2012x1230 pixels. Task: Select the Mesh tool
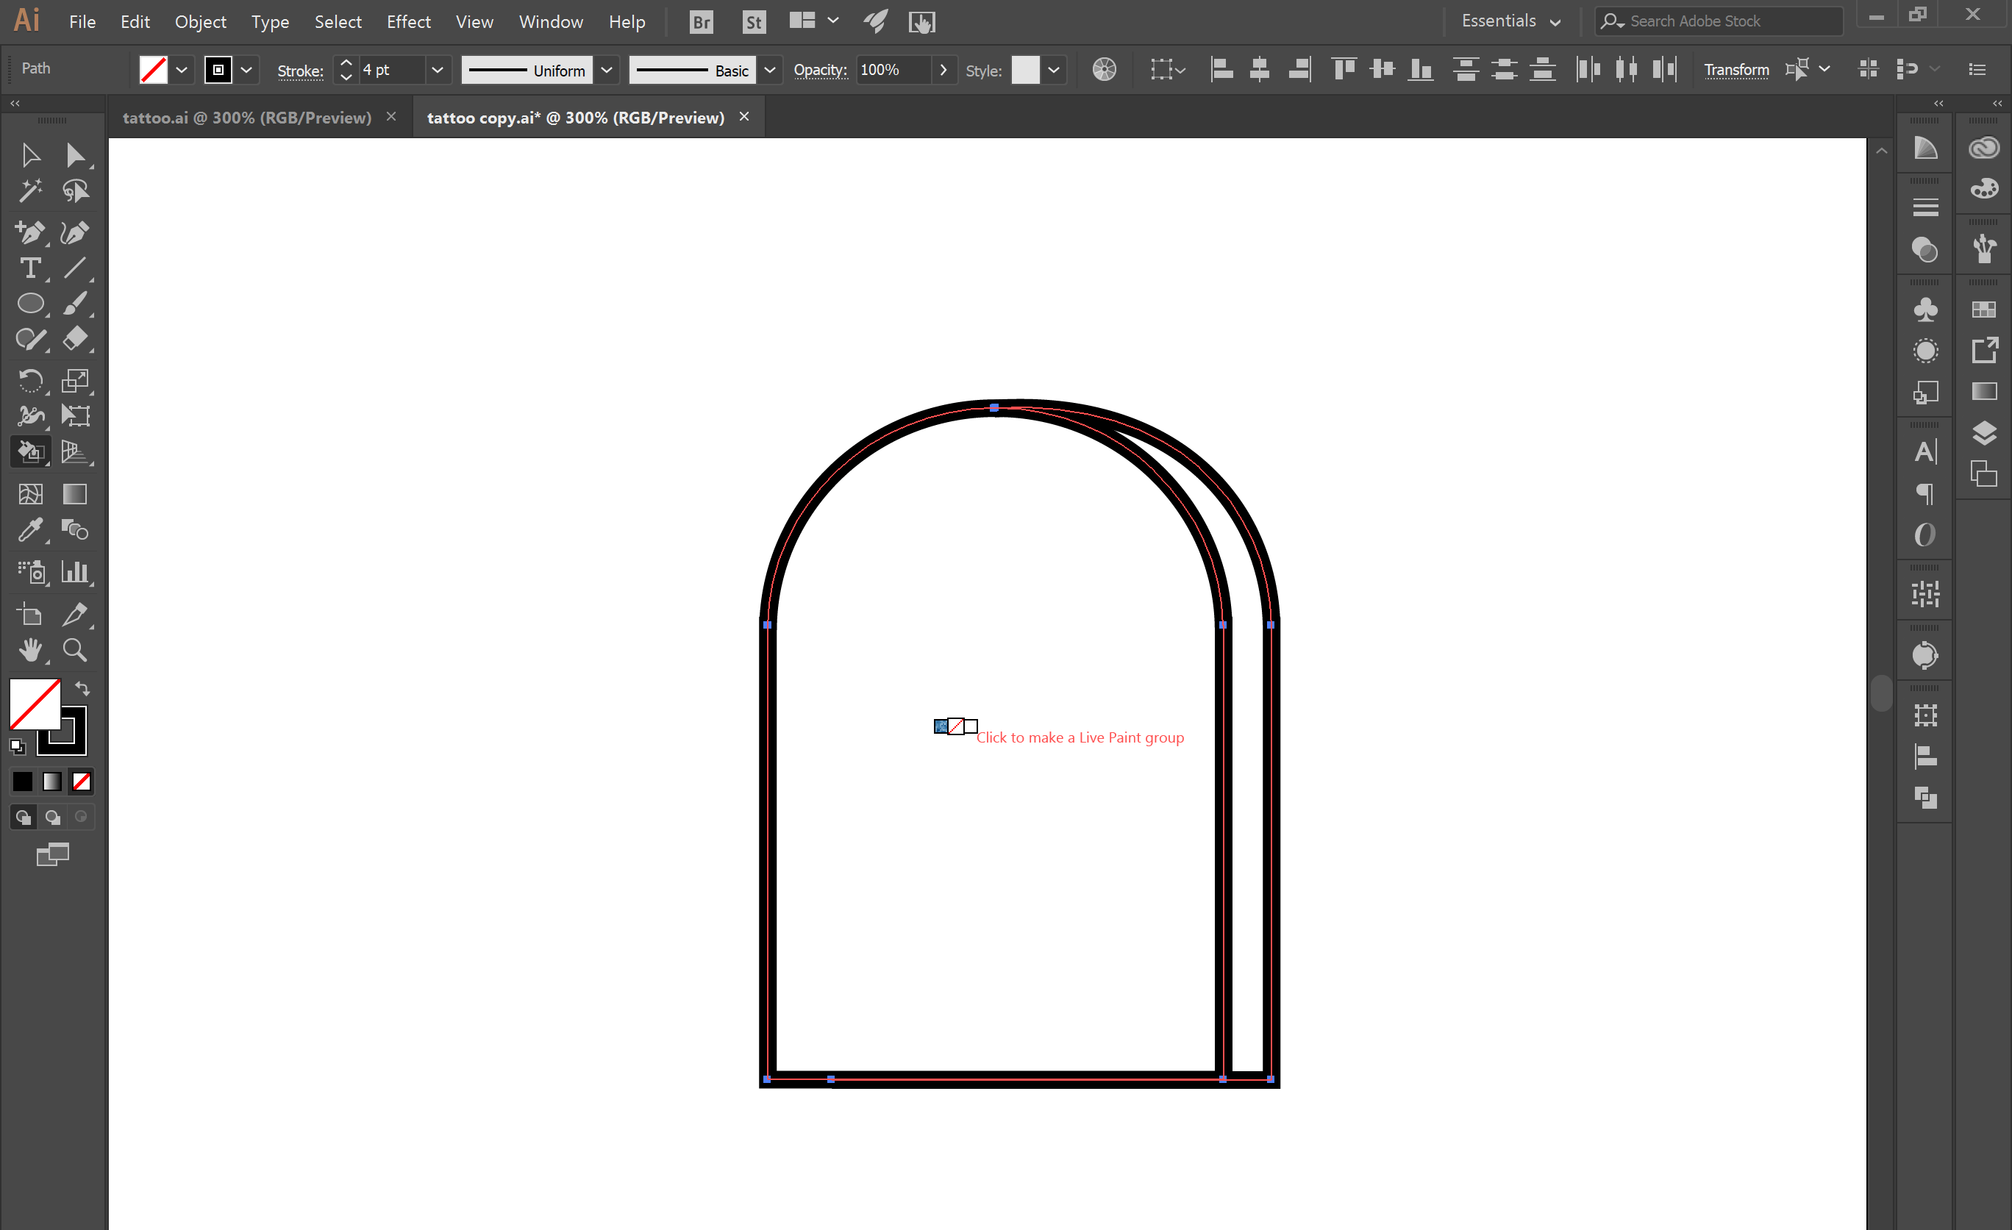[30, 494]
